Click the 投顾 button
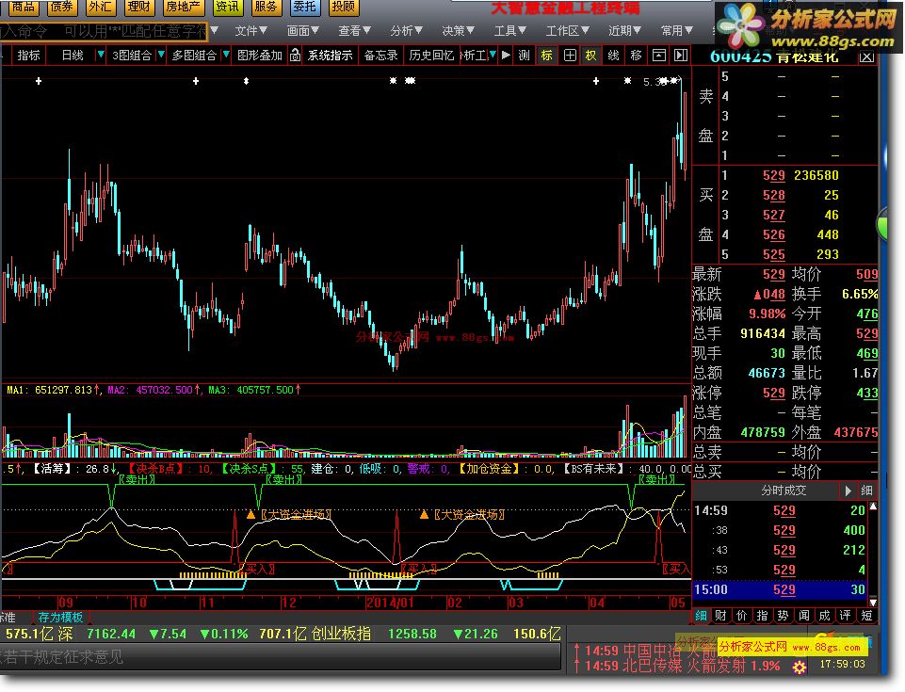The height and width of the screenshot is (692, 905). [344, 7]
